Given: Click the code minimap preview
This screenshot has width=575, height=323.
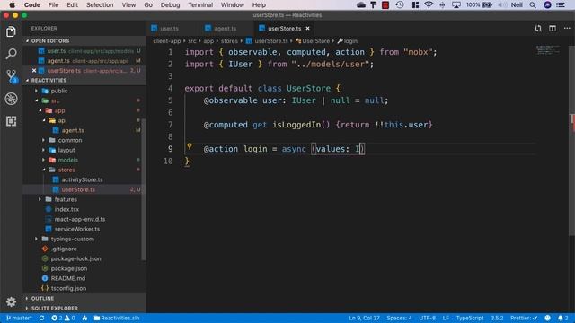Looking at the screenshot, I should 548,50.
